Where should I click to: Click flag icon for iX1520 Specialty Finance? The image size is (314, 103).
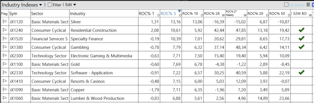point(4,39)
